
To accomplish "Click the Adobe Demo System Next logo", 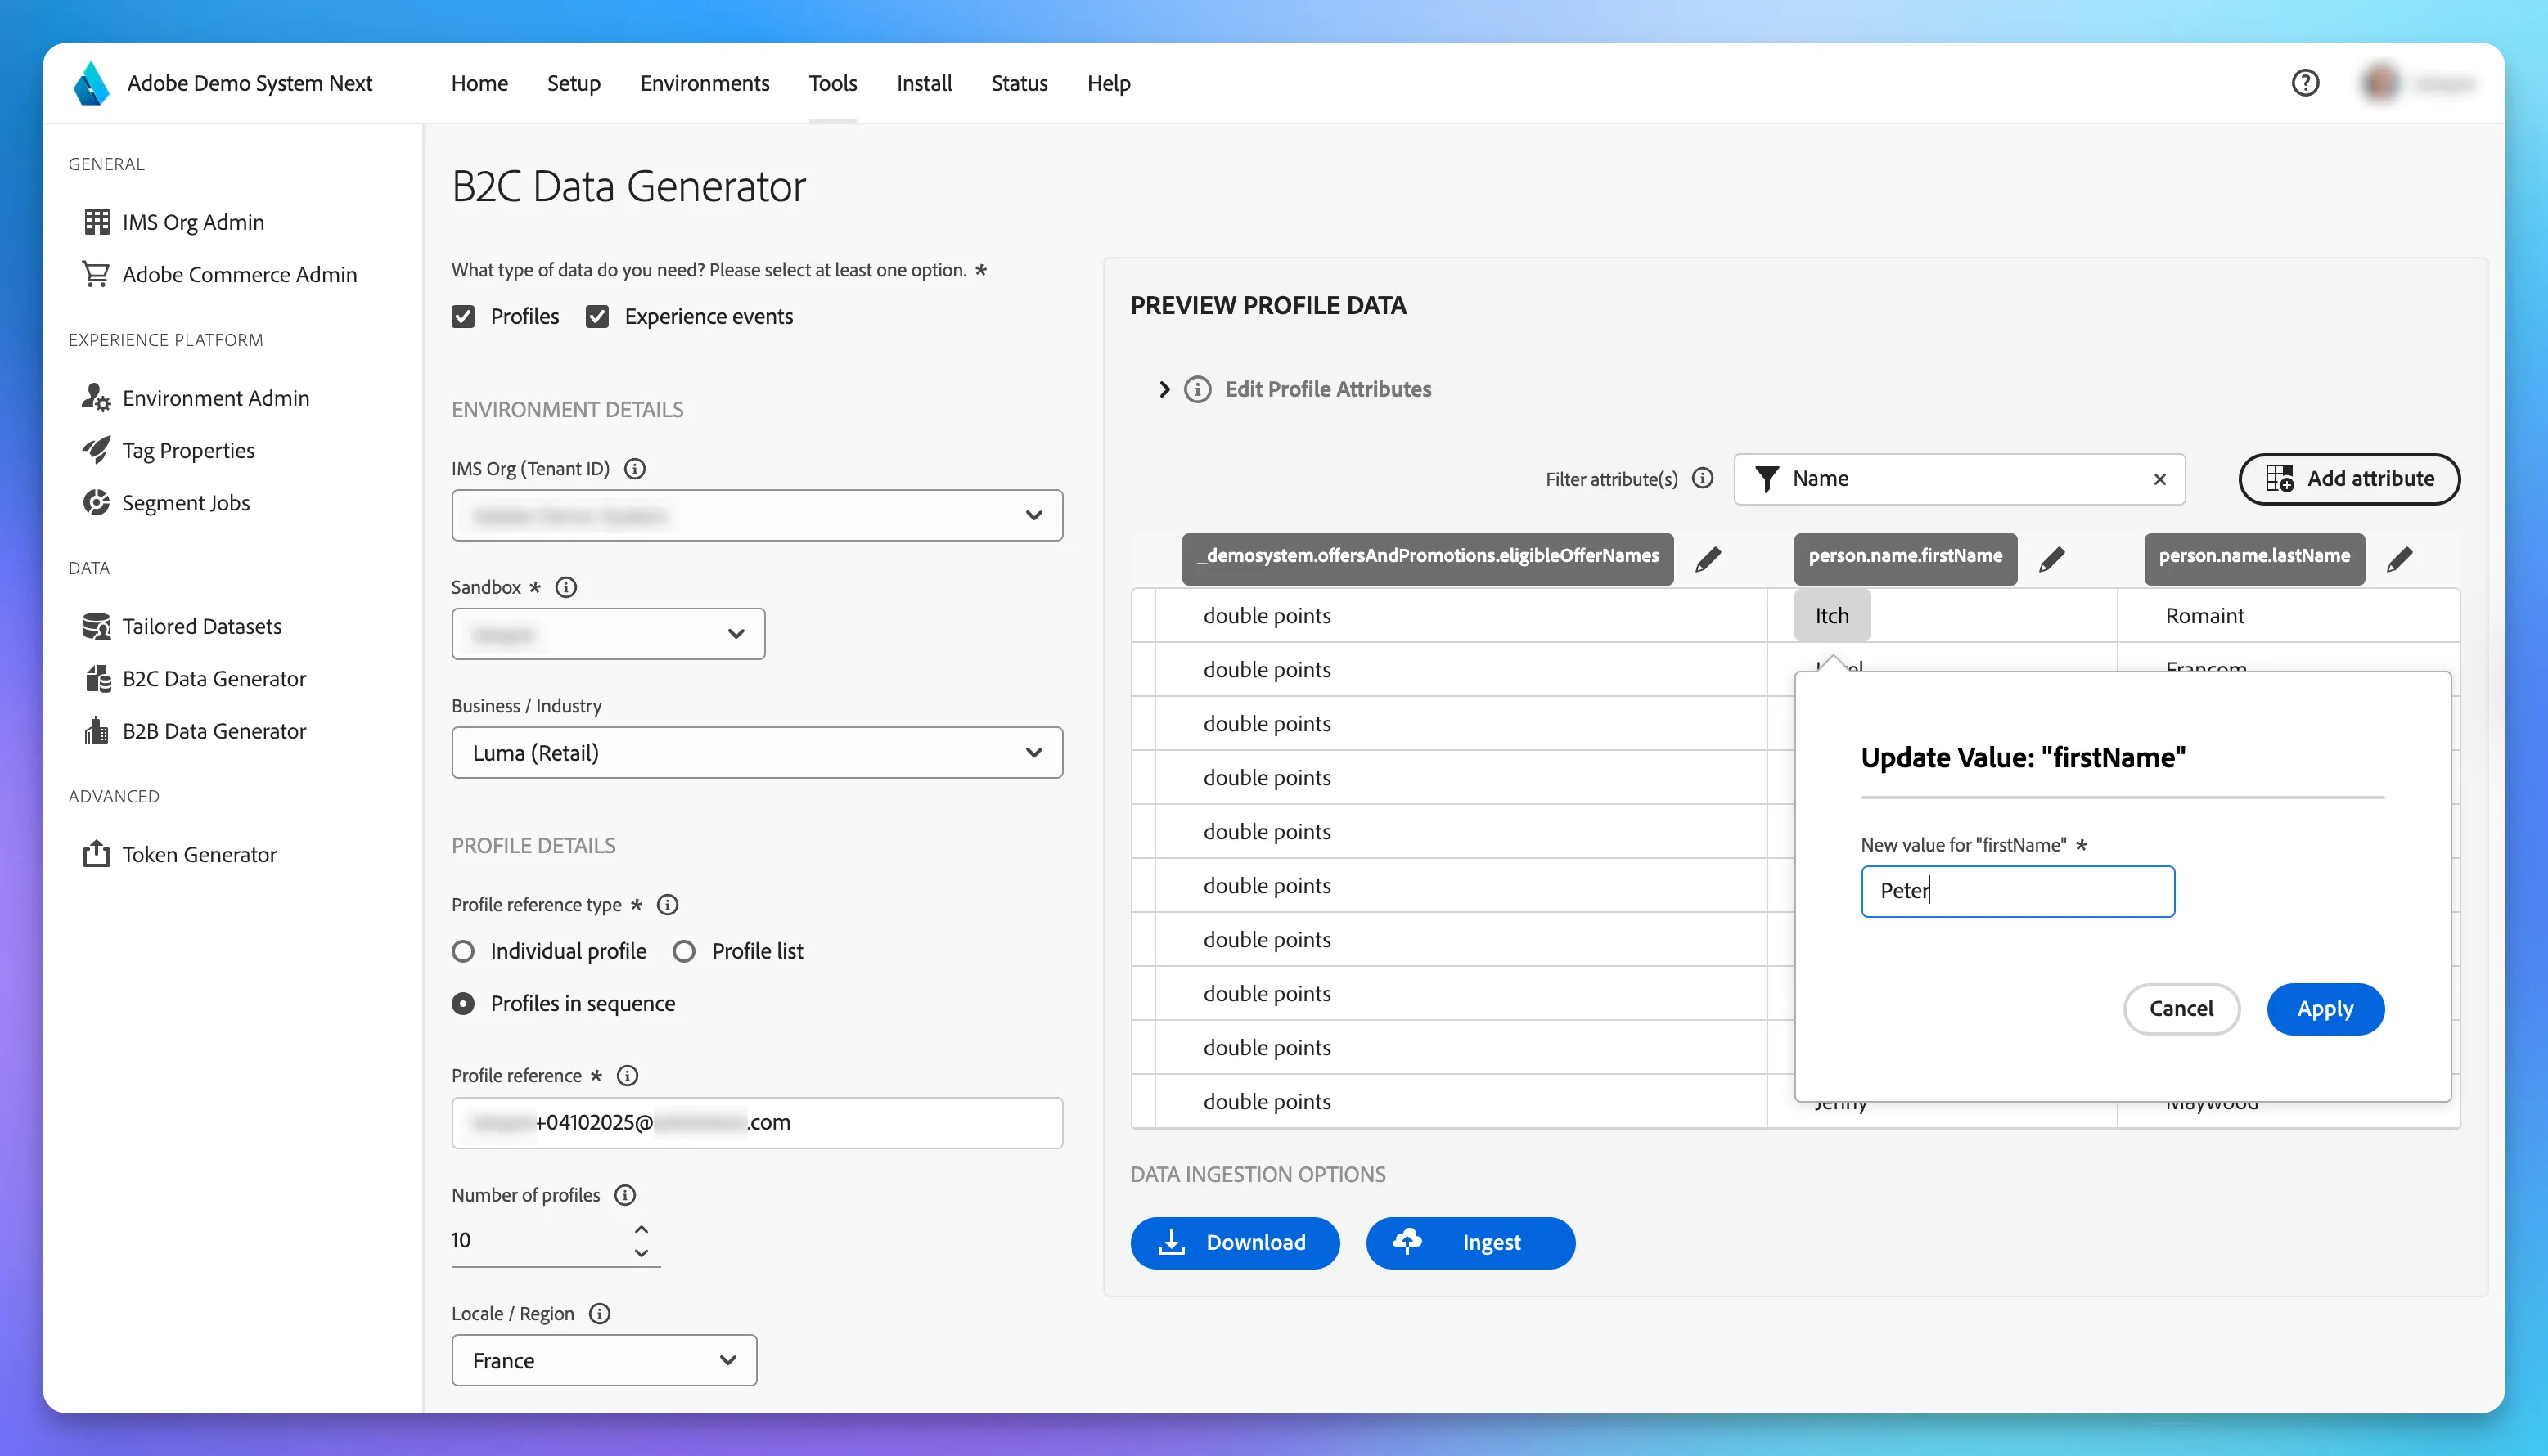I will pos(91,83).
